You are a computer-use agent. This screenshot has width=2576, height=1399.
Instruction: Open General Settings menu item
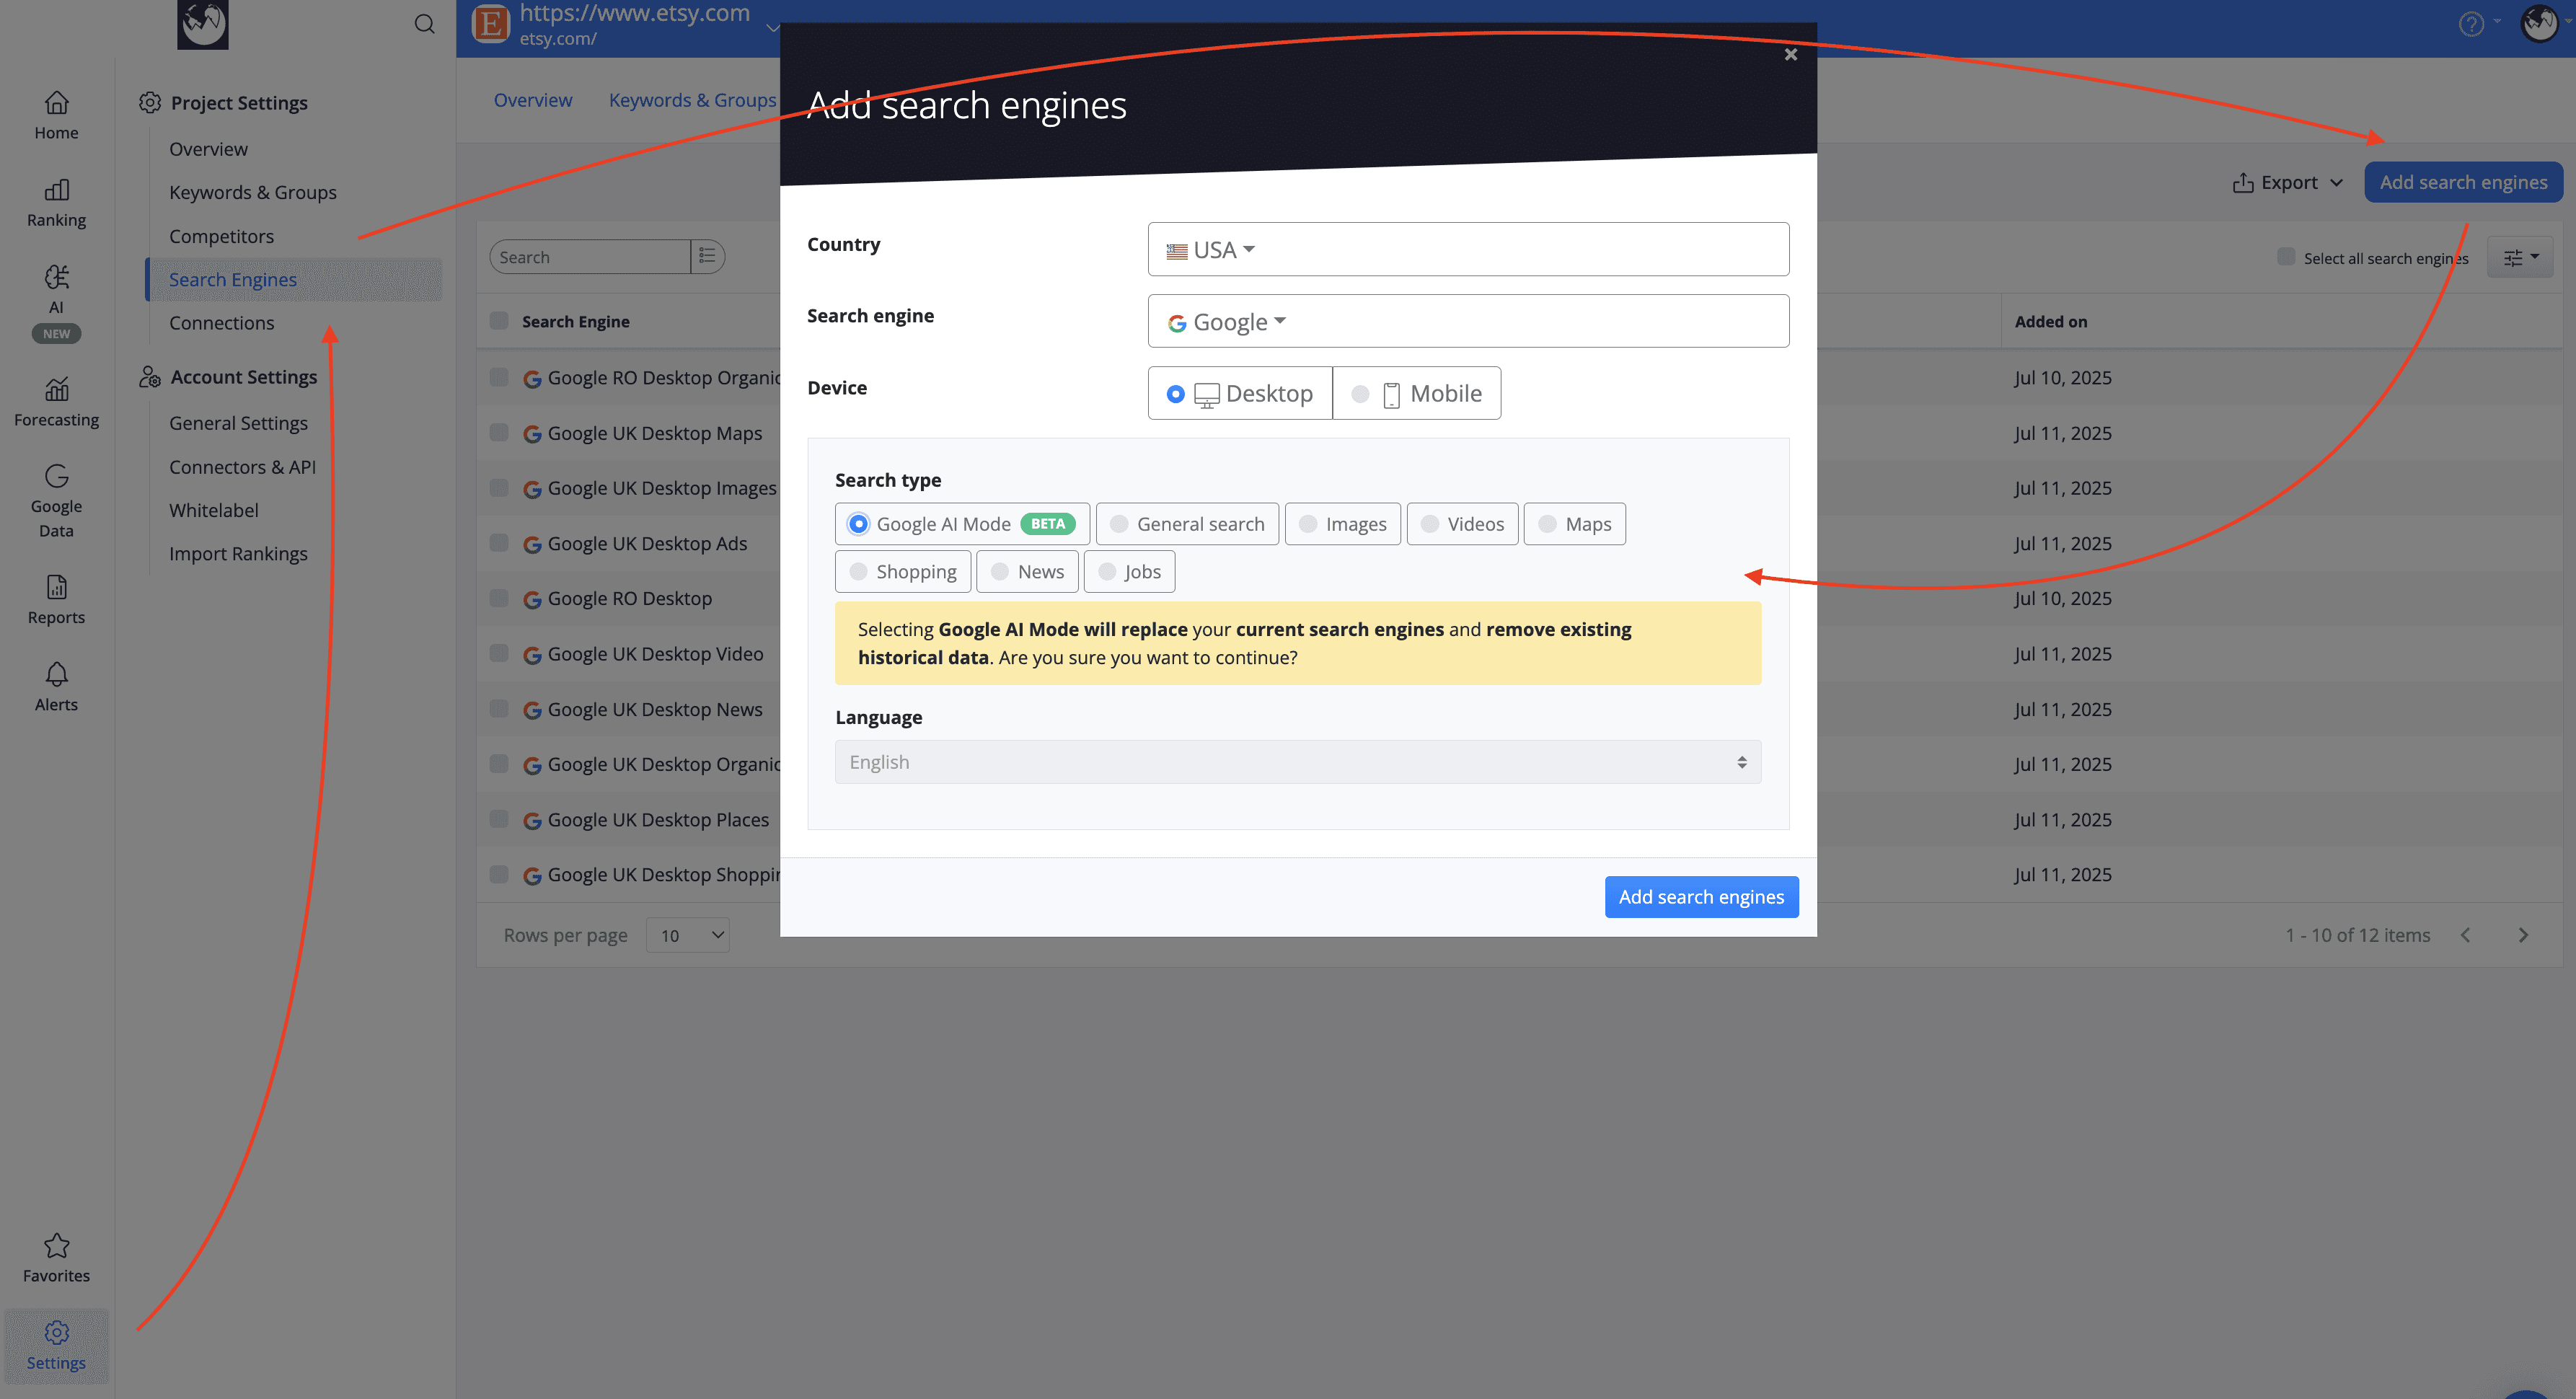click(x=238, y=423)
